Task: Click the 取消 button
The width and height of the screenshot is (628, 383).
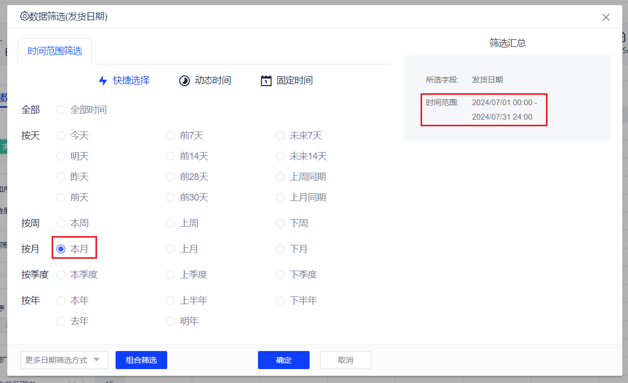Action: [345, 360]
